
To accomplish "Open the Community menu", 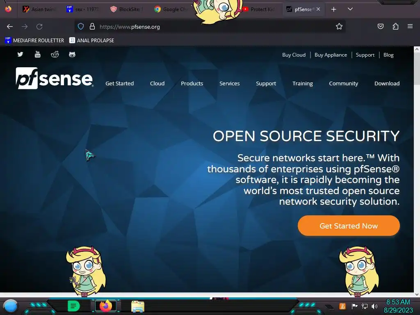I will [x=343, y=83].
